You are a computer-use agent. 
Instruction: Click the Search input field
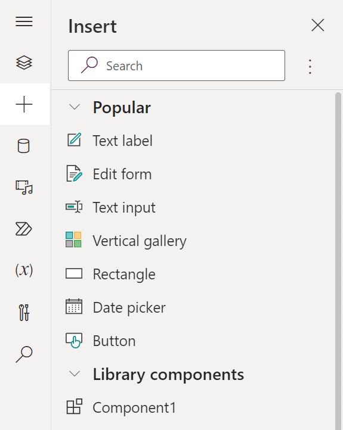point(177,66)
